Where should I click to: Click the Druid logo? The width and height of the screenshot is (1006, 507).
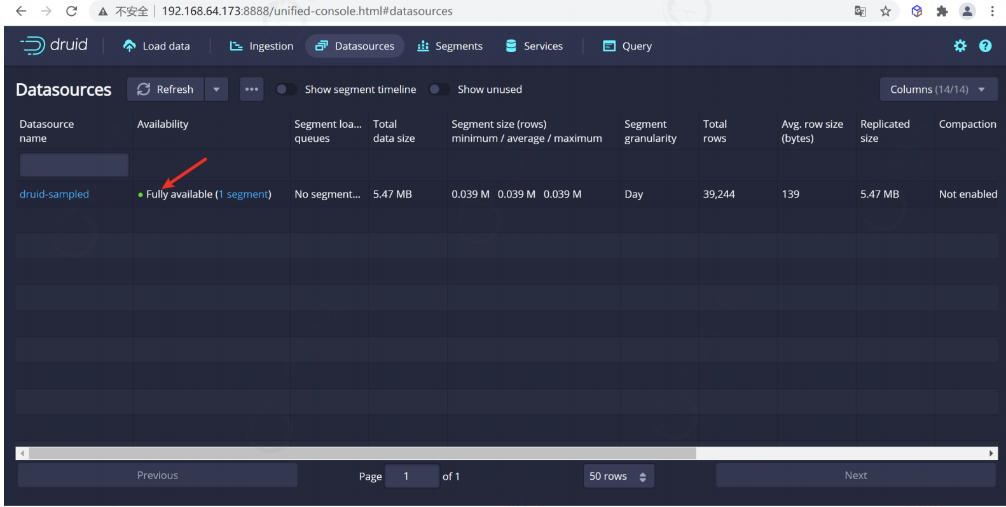click(x=54, y=45)
